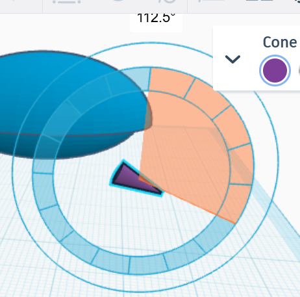300x297 pixels.
Task: Click the thin outer rotation ring
Action: click(x=278, y=161)
